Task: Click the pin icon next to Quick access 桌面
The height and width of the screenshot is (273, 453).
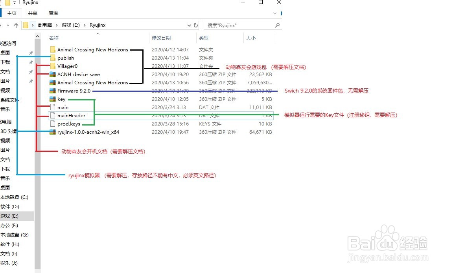Action: click(x=31, y=53)
